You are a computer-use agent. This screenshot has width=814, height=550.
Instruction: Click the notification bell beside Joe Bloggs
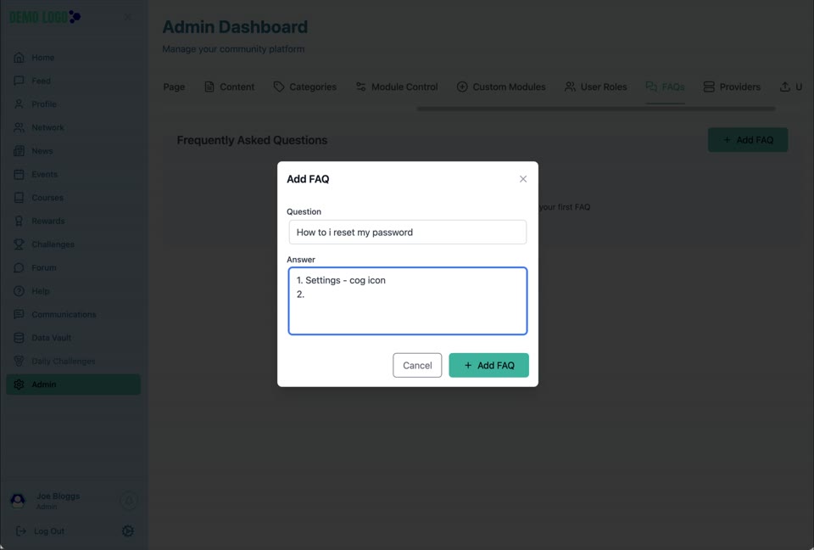tap(129, 500)
